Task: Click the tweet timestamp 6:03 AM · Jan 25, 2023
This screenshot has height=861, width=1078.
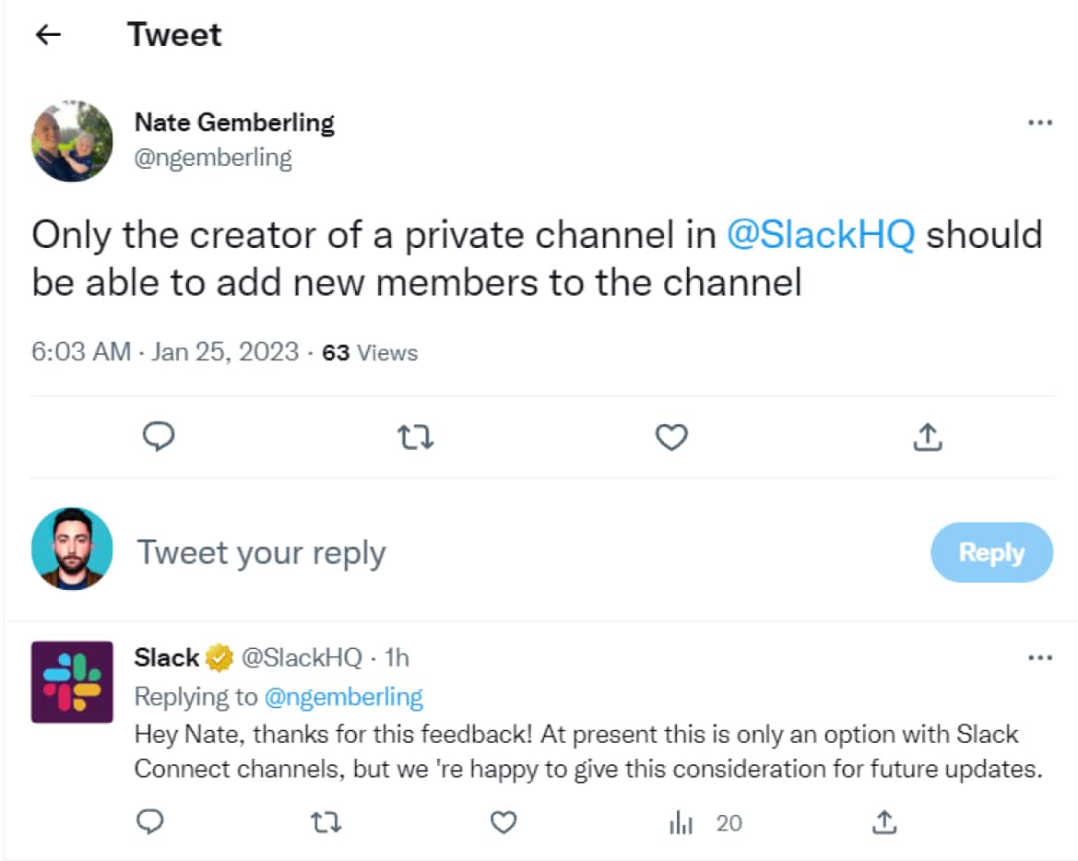Action: 165,352
